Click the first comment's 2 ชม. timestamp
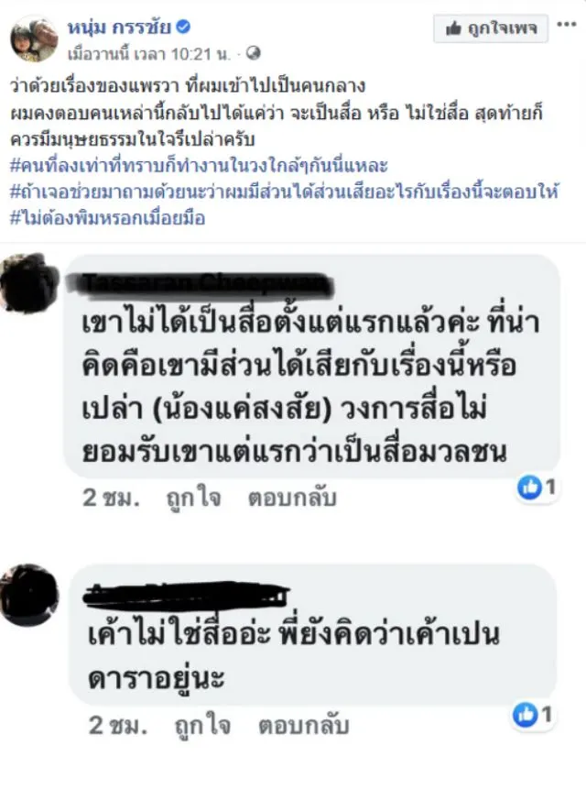The height and width of the screenshot is (811, 586). [x=111, y=498]
